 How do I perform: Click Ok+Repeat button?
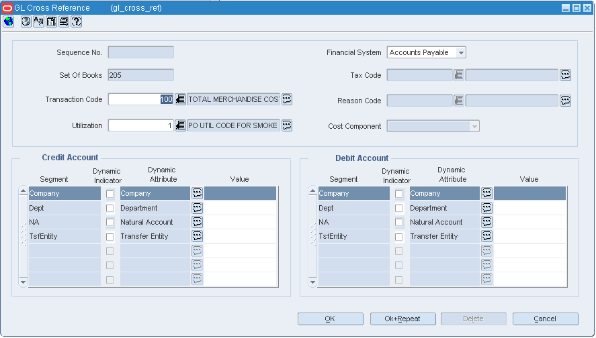[402, 319]
